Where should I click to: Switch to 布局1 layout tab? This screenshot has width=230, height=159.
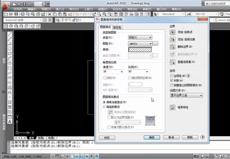pos(41,138)
